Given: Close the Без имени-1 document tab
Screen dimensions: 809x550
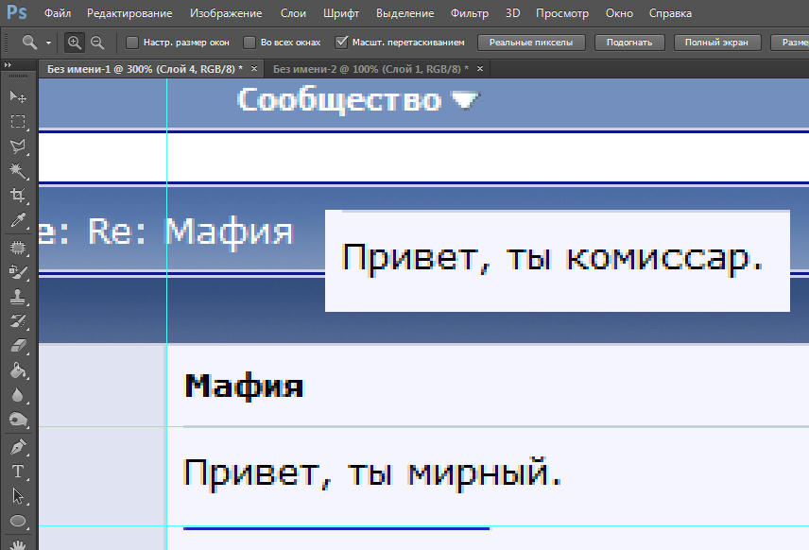Looking at the screenshot, I should (254, 69).
